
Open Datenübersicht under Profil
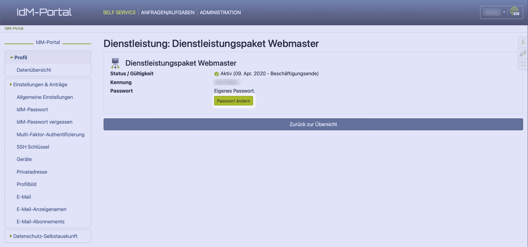click(34, 70)
